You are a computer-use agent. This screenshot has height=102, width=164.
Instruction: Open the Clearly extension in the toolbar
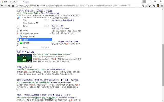pyautogui.click(x=150, y=6)
